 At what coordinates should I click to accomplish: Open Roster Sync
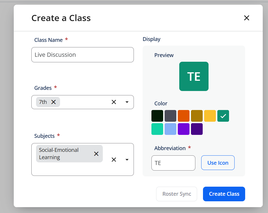coord(177,194)
